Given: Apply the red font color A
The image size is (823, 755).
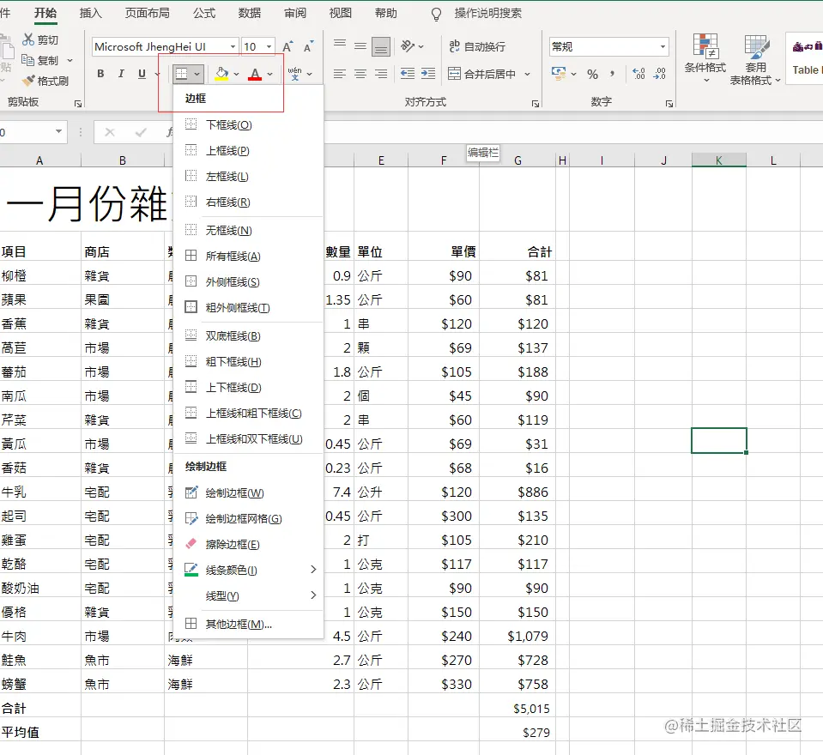Looking at the screenshot, I should pos(255,74).
